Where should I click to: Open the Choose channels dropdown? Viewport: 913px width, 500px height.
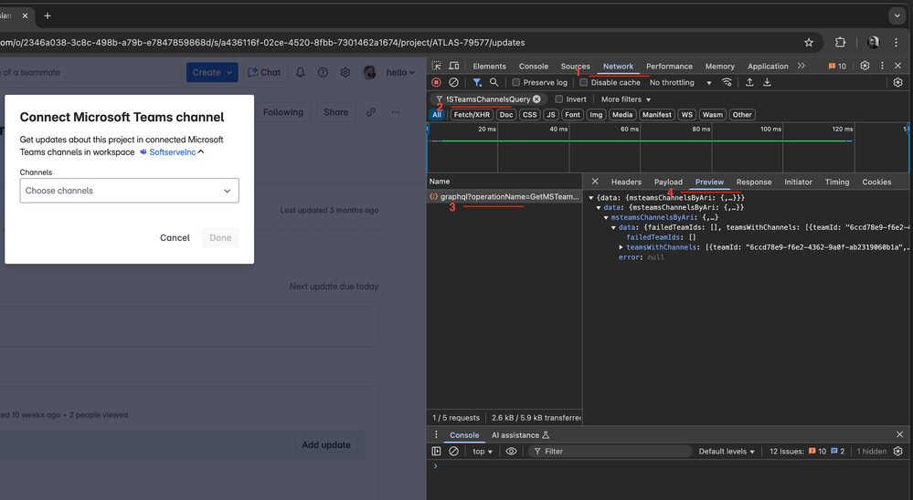(129, 191)
